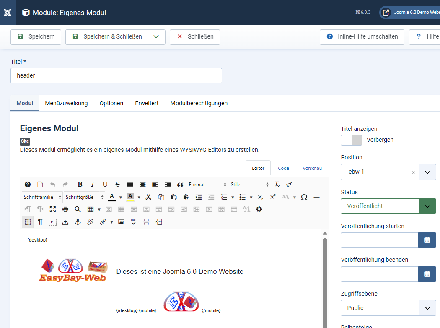This screenshot has height=328, width=440.
Task: Switch to the Menüzuweisung tab
Action: coord(66,103)
